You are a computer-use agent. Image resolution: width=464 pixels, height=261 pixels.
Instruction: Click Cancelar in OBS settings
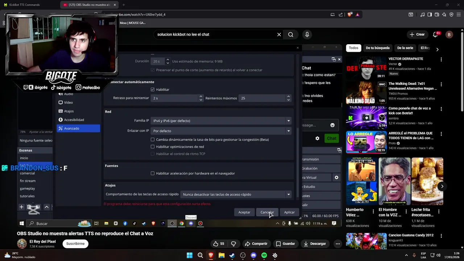coord(267,212)
